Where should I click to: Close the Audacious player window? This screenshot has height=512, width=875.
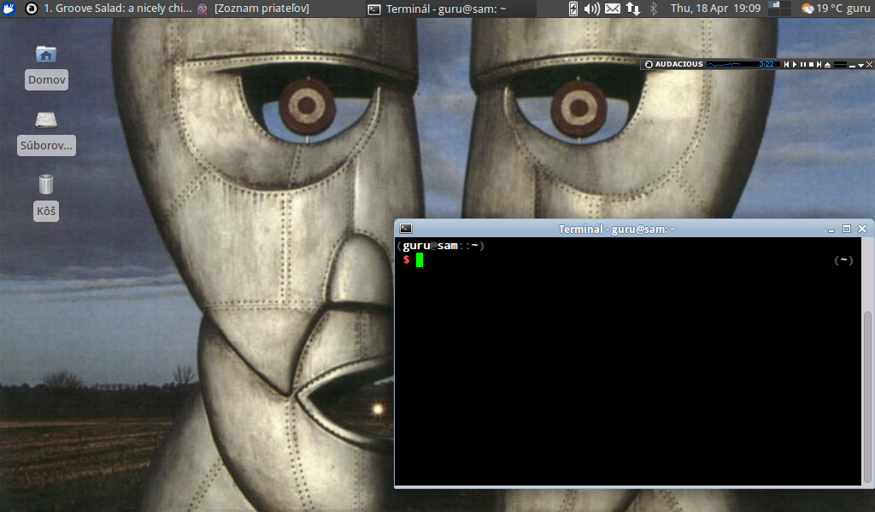click(869, 65)
